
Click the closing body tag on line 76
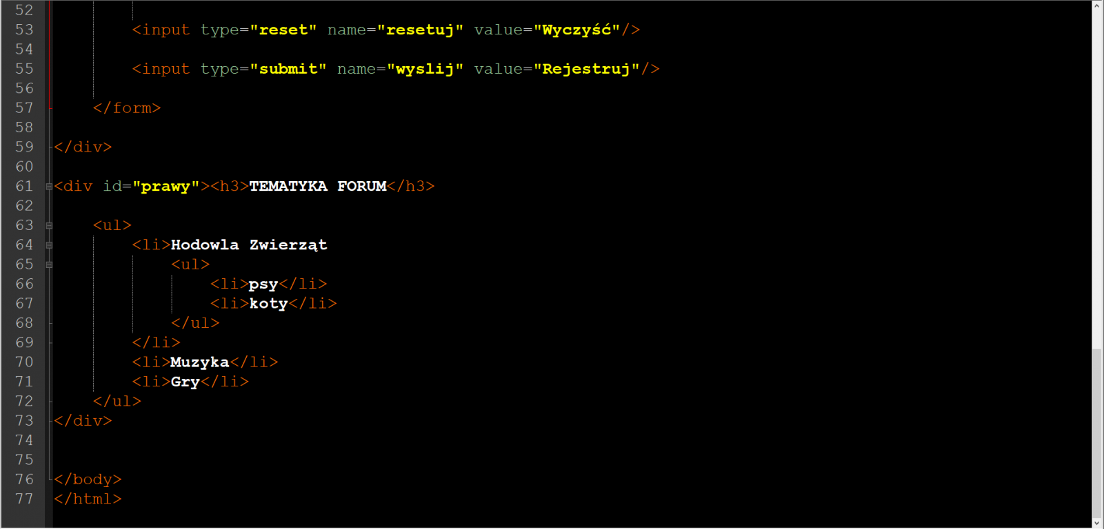point(88,479)
